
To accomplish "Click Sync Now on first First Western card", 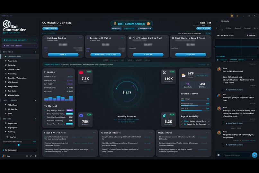I will coord(148,55).
